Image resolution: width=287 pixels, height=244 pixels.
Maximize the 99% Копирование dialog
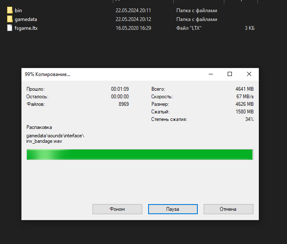pos(230,74)
